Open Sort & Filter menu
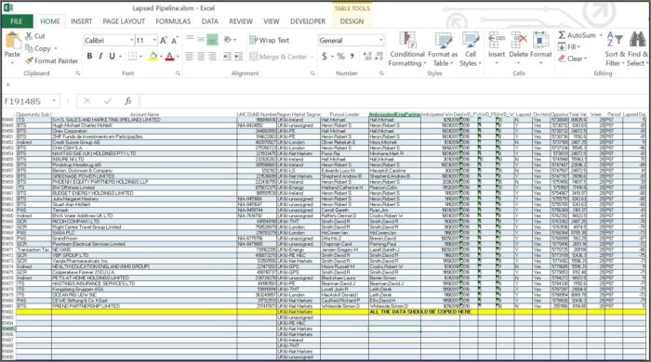 tap(615, 49)
